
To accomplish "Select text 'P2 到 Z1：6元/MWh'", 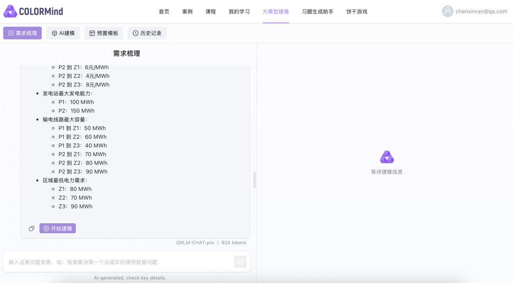I will coord(84,67).
